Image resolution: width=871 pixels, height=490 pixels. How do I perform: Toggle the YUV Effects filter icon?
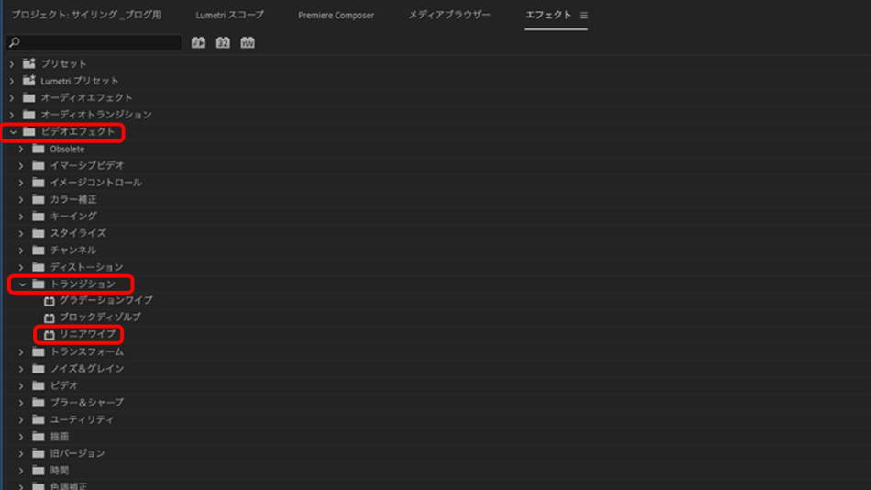[x=248, y=43]
